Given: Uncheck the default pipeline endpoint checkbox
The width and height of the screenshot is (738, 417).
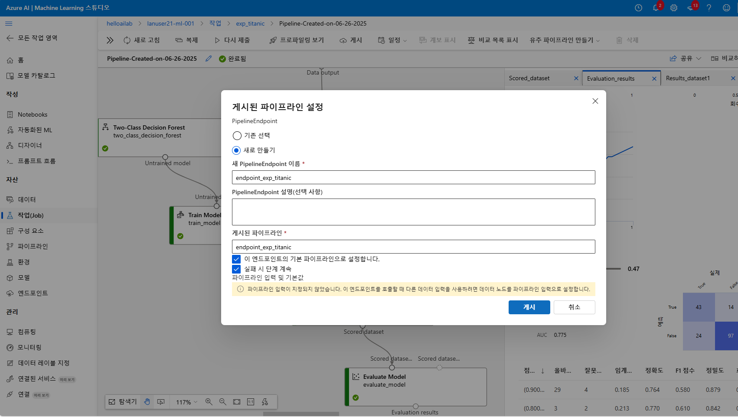Looking at the screenshot, I should tap(236, 259).
